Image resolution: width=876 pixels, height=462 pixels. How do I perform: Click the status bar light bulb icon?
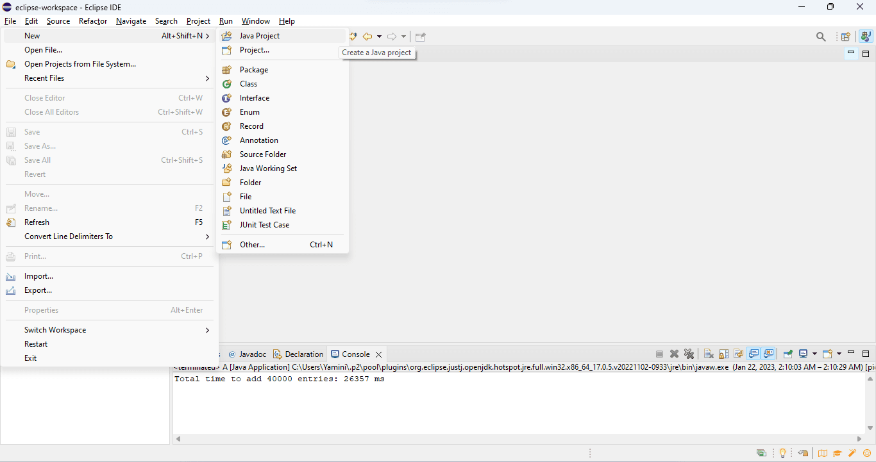pyautogui.click(x=782, y=453)
